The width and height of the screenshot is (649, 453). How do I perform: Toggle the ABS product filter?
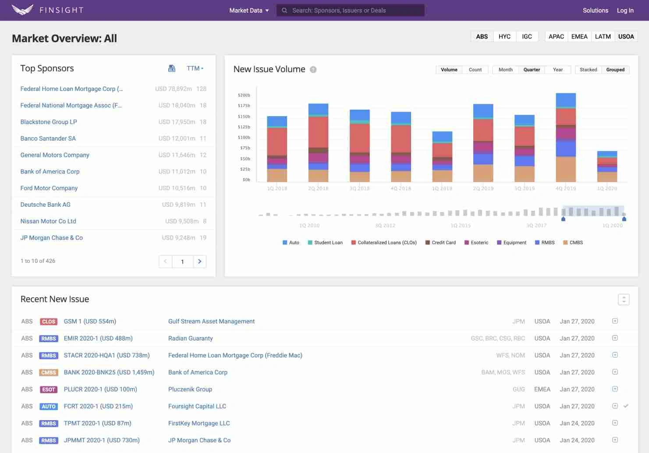(482, 36)
